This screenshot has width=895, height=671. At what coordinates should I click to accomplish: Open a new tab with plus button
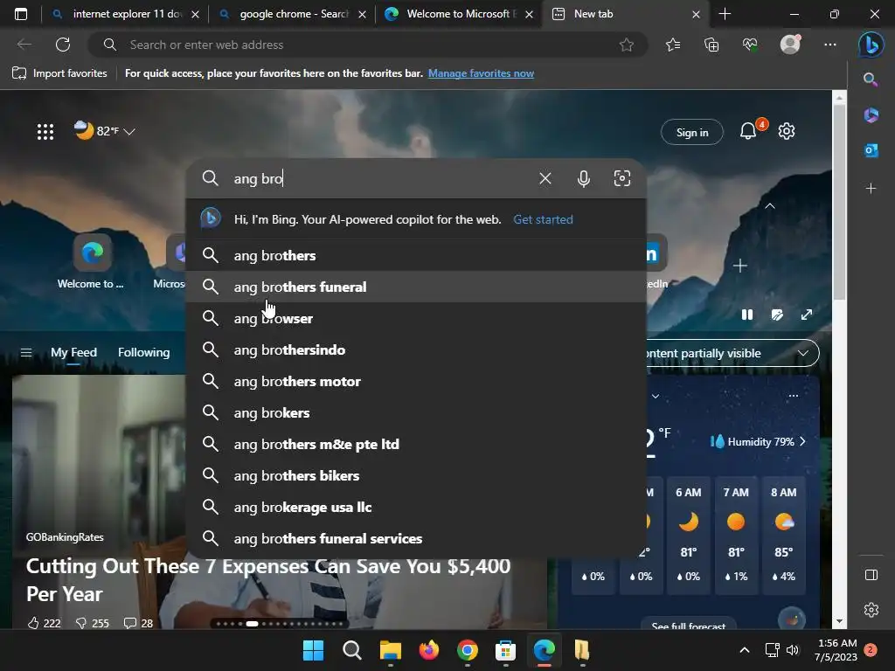click(x=725, y=14)
